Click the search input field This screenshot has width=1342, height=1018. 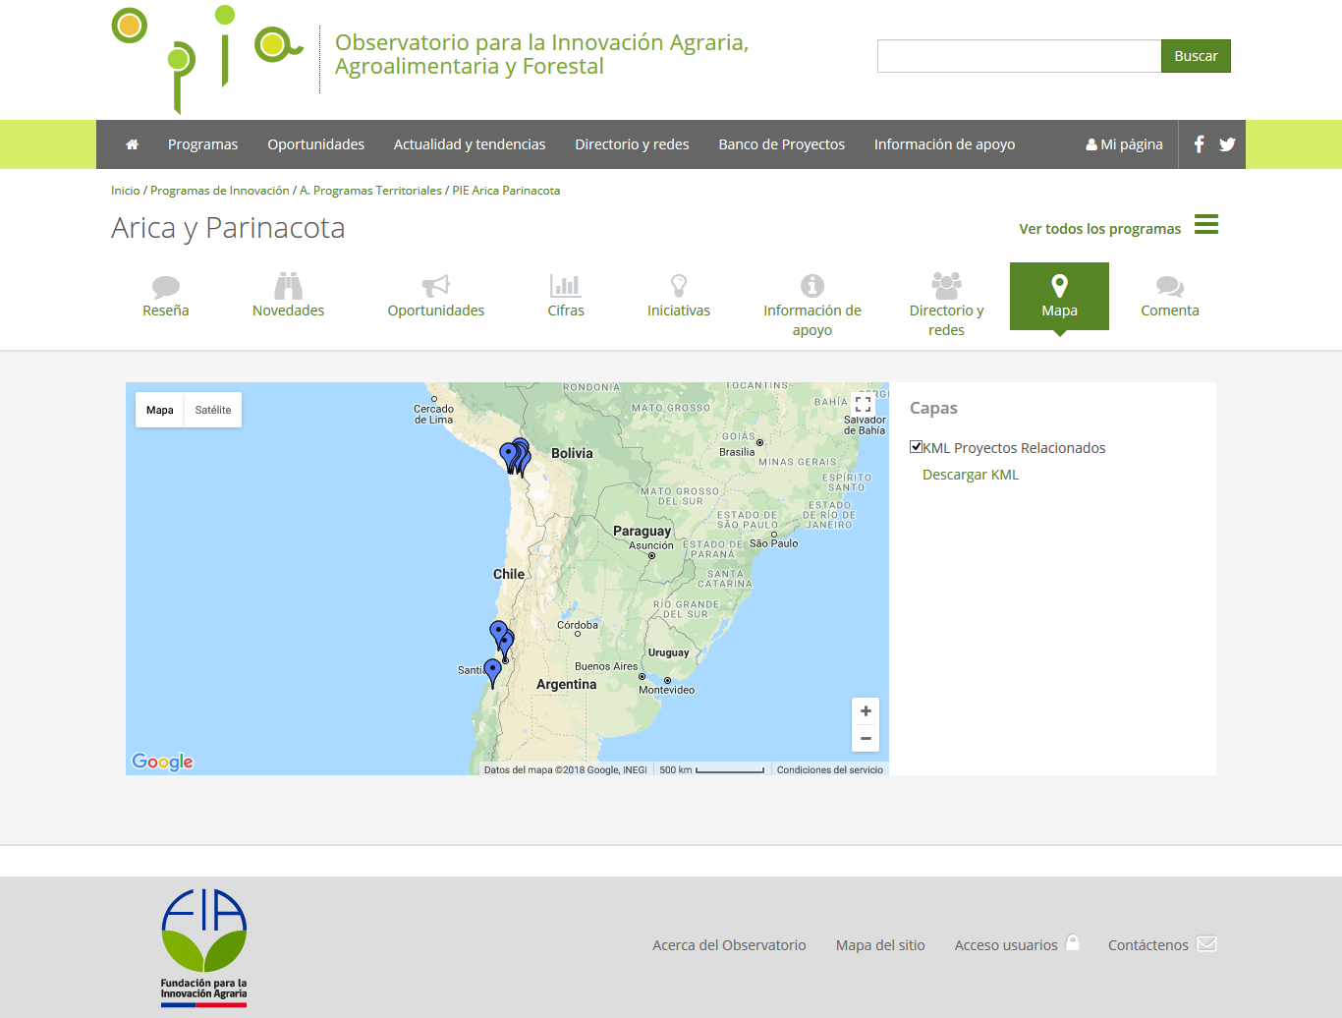point(1019,56)
